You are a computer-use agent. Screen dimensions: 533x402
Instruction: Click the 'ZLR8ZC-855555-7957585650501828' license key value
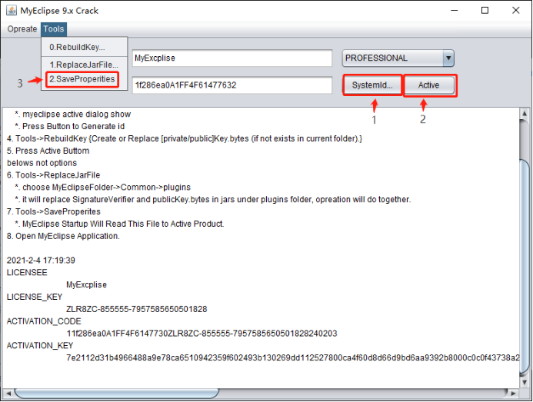(137, 309)
